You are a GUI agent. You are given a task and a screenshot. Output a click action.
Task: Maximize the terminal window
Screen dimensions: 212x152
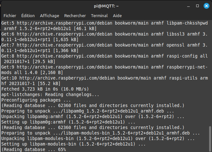coord(198,6)
